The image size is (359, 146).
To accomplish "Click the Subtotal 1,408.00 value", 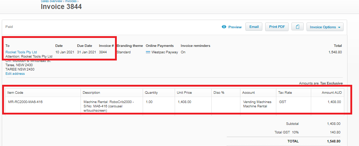I will [x=334, y=124].
